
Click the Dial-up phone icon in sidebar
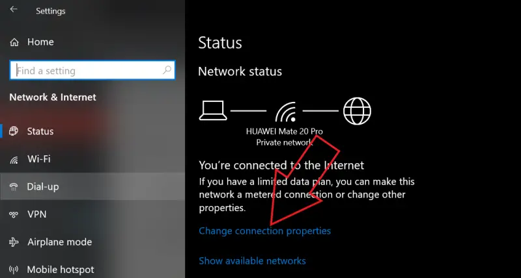[14, 187]
